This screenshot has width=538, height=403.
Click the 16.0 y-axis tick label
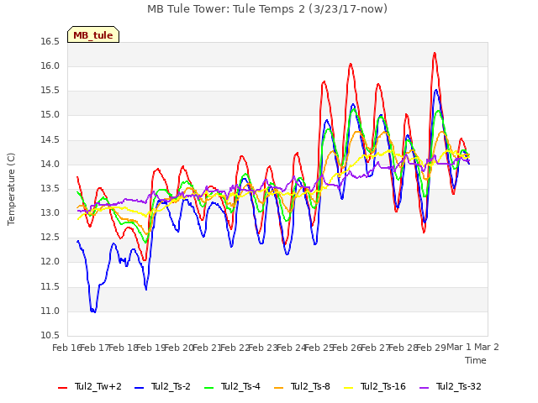click(x=50, y=66)
